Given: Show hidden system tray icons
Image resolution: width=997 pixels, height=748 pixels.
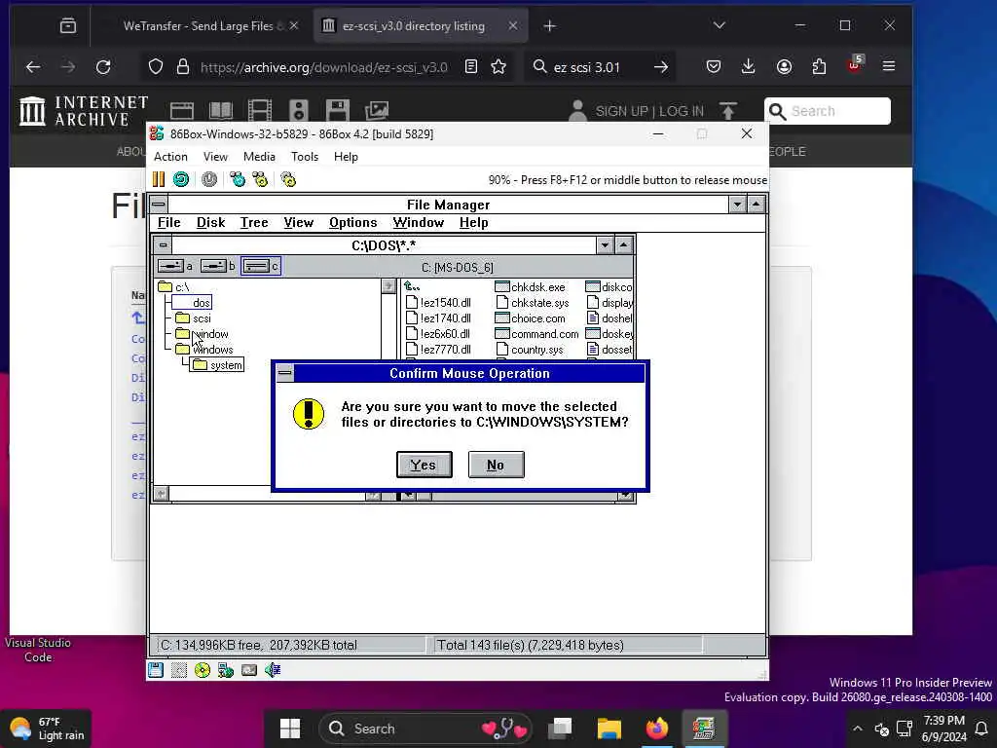Looking at the screenshot, I should 857,729.
